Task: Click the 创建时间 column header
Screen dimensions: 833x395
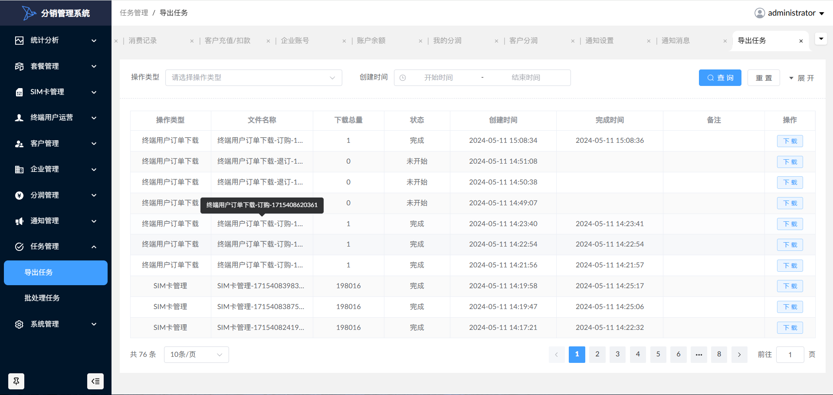Action: click(503, 120)
